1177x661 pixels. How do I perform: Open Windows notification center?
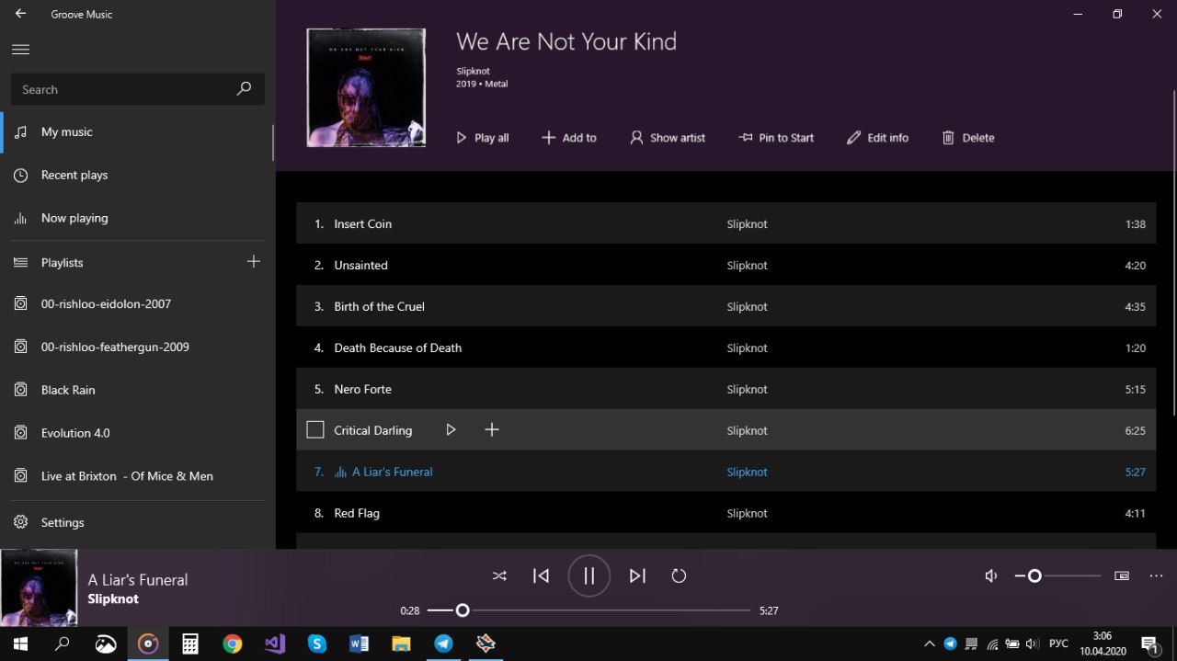coord(1149,644)
